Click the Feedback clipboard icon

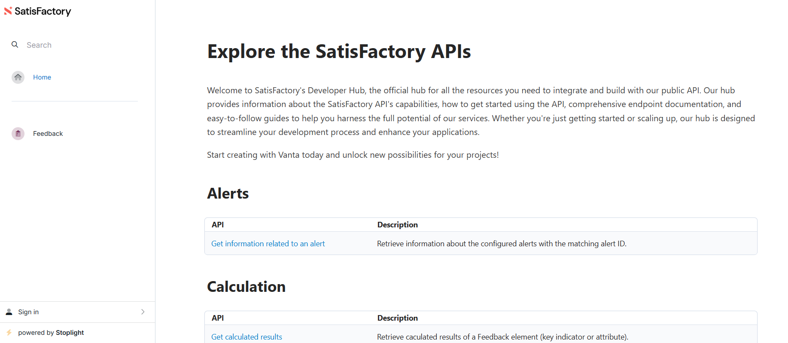(x=18, y=134)
